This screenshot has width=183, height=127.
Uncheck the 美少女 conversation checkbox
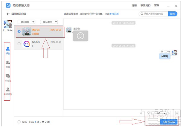click(19, 32)
